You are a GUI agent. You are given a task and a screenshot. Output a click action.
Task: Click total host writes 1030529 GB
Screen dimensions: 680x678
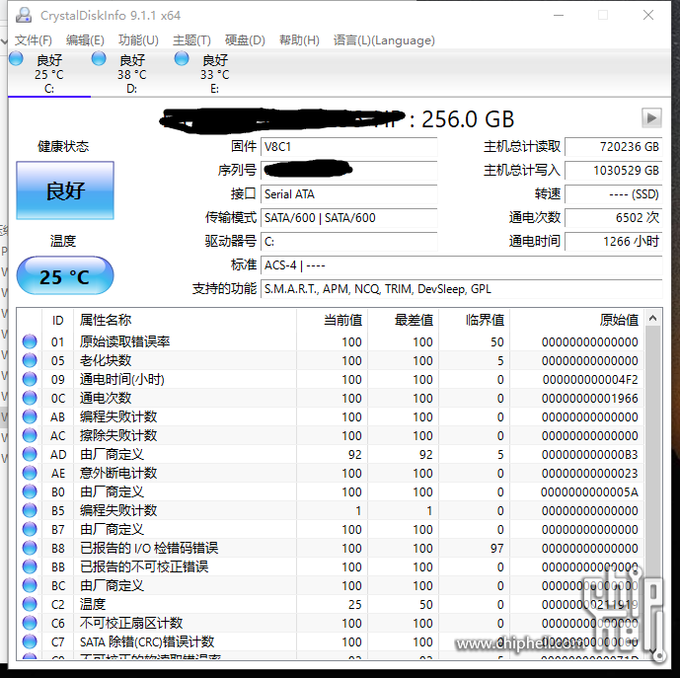click(x=614, y=171)
